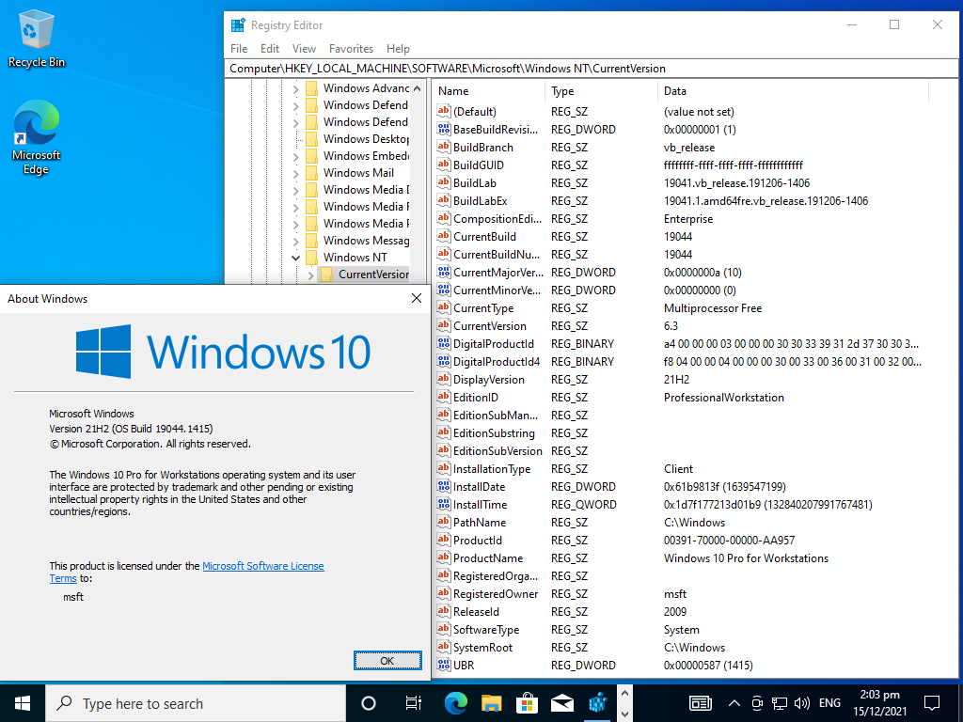Select the Windows Desktop folder in tree
This screenshot has width=963, height=722.
(x=366, y=139)
